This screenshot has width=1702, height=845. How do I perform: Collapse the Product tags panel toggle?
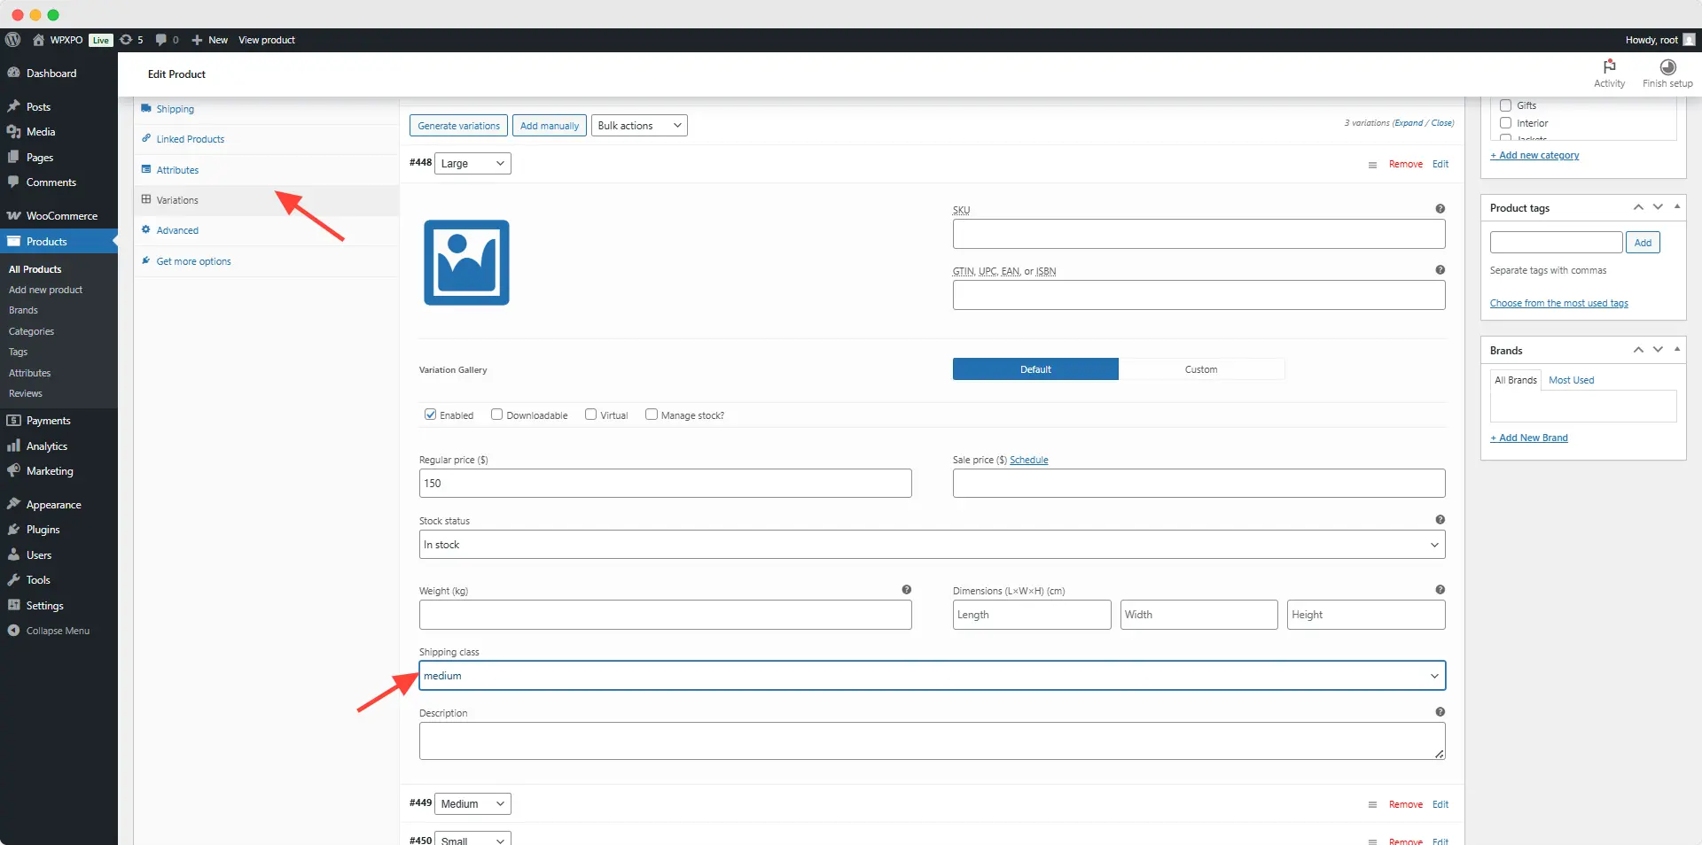pyautogui.click(x=1677, y=206)
